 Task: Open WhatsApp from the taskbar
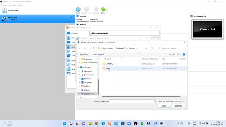[x=142, y=123]
